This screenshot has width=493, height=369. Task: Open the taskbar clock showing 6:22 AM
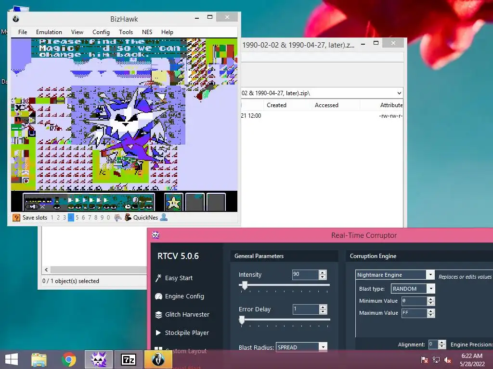[472, 359]
